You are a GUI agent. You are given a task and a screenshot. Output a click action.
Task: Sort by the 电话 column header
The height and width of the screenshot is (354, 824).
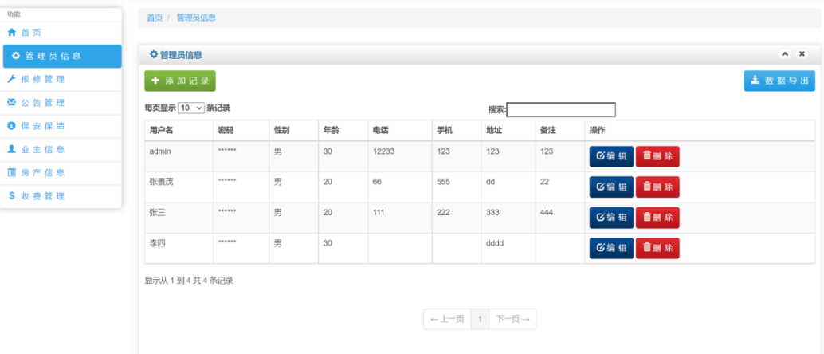point(400,131)
